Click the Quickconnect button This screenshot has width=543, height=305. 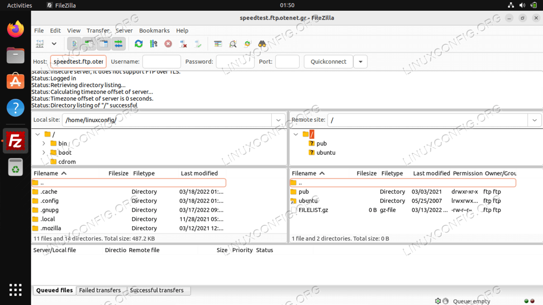point(329,62)
